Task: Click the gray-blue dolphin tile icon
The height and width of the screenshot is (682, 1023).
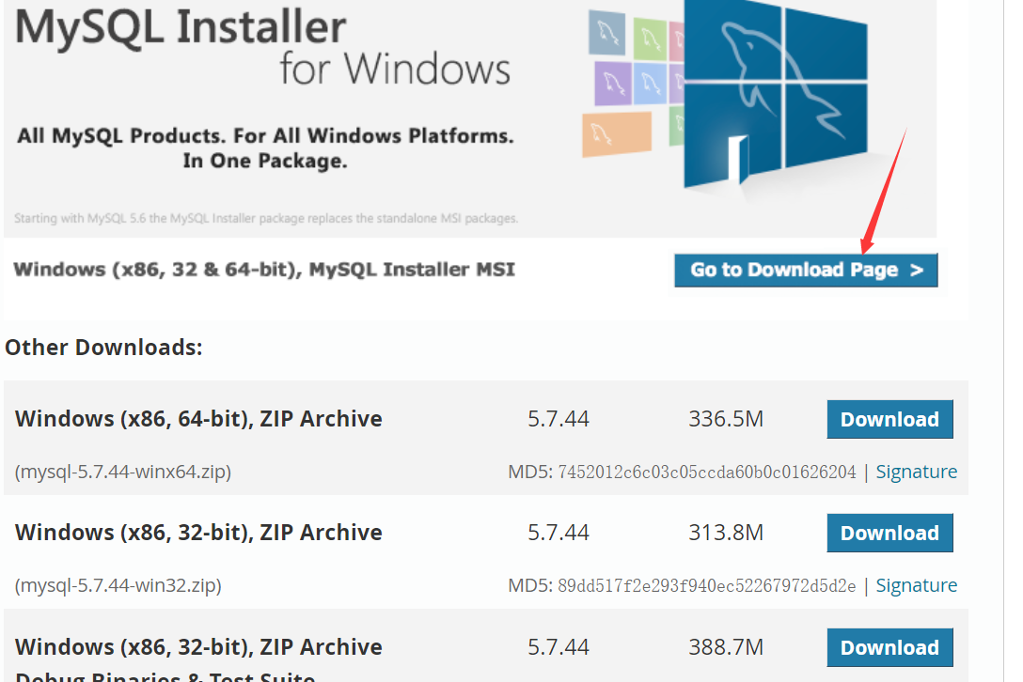Action: coord(606,33)
